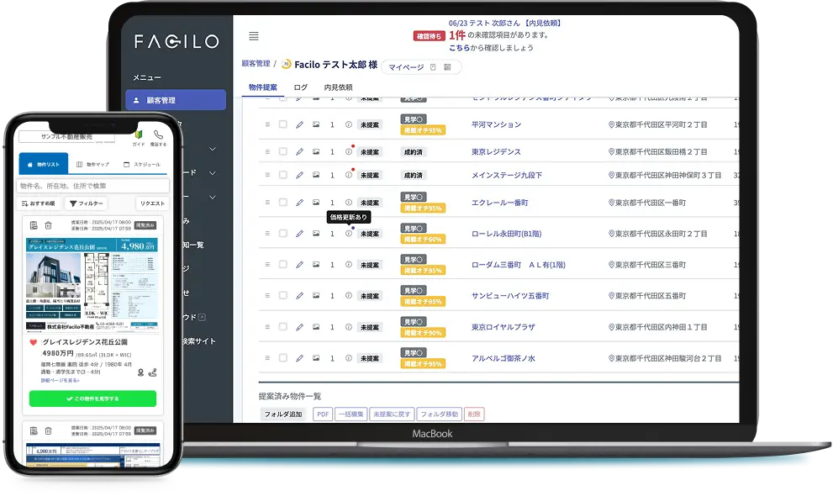Click the こちら link in the notification
Screen dimensions: 833x496
click(459, 47)
